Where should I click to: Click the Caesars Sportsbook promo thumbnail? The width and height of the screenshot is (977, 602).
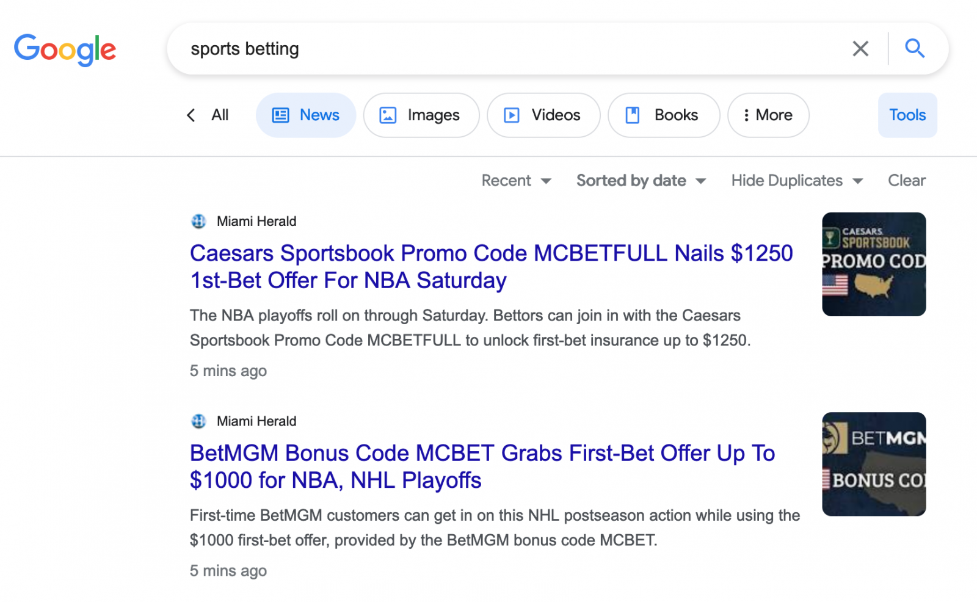[x=874, y=264]
